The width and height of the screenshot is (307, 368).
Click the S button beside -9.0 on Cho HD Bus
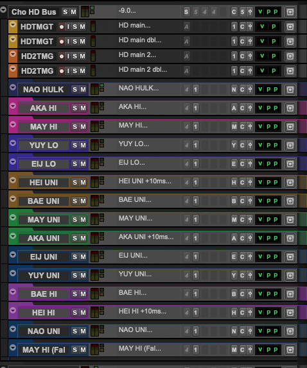pyautogui.click(x=186, y=12)
